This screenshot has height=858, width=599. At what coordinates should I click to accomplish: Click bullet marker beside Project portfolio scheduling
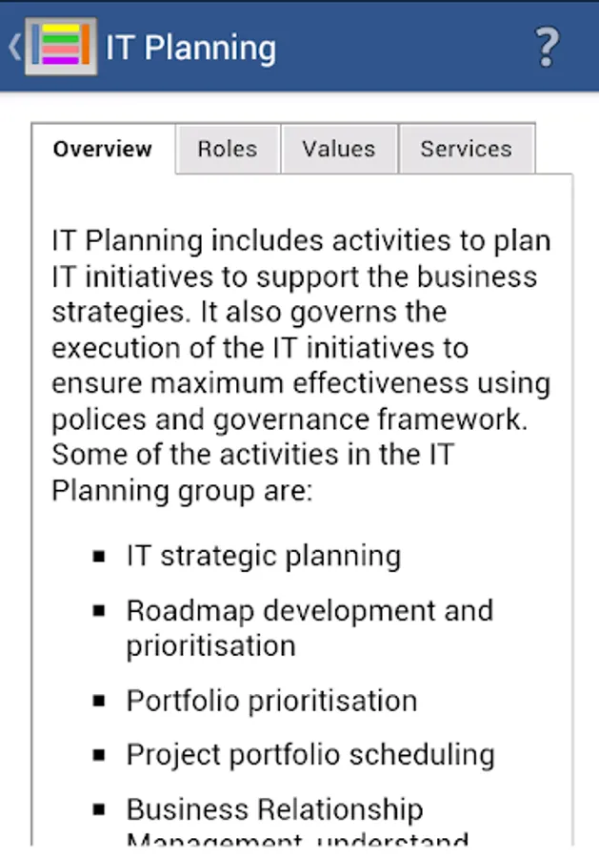point(99,755)
